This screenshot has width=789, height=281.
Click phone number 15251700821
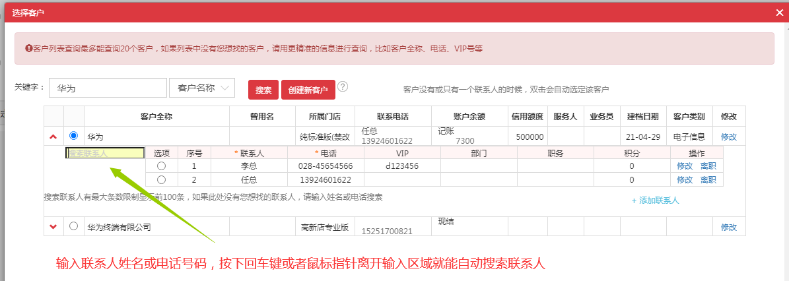point(387,232)
